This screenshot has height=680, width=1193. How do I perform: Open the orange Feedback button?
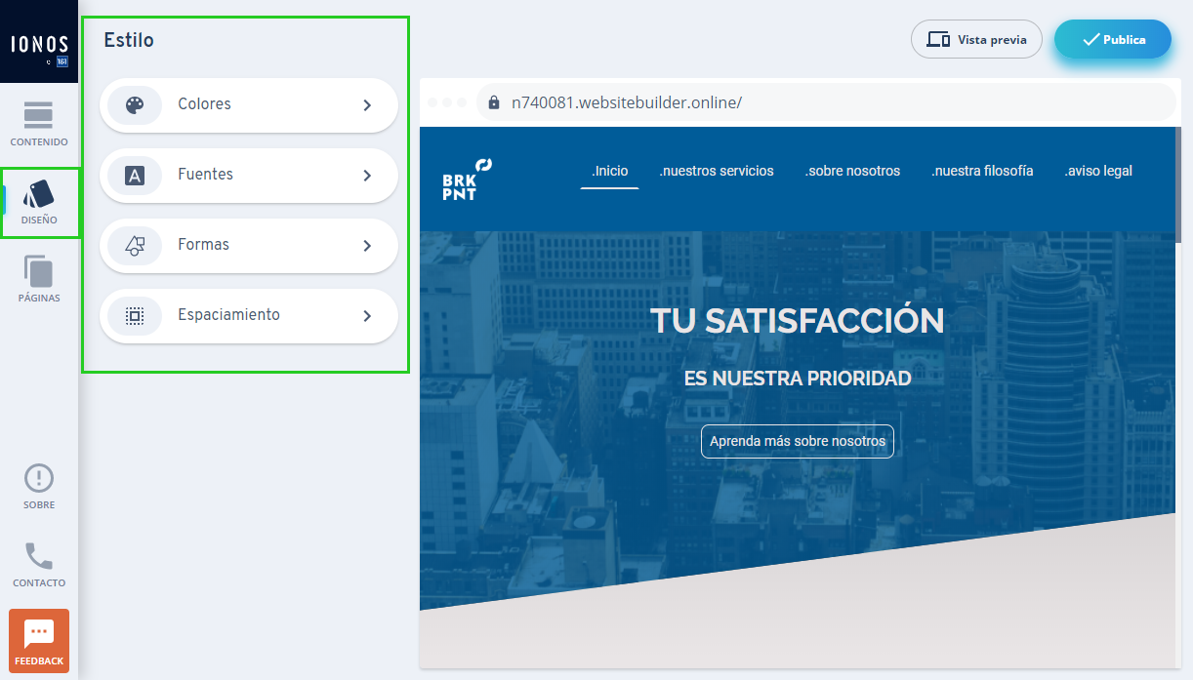(x=39, y=641)
